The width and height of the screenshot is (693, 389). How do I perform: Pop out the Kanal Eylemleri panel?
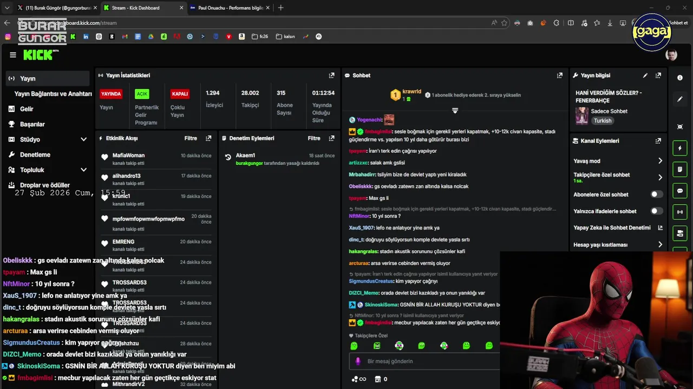click(x=658, y=141)
